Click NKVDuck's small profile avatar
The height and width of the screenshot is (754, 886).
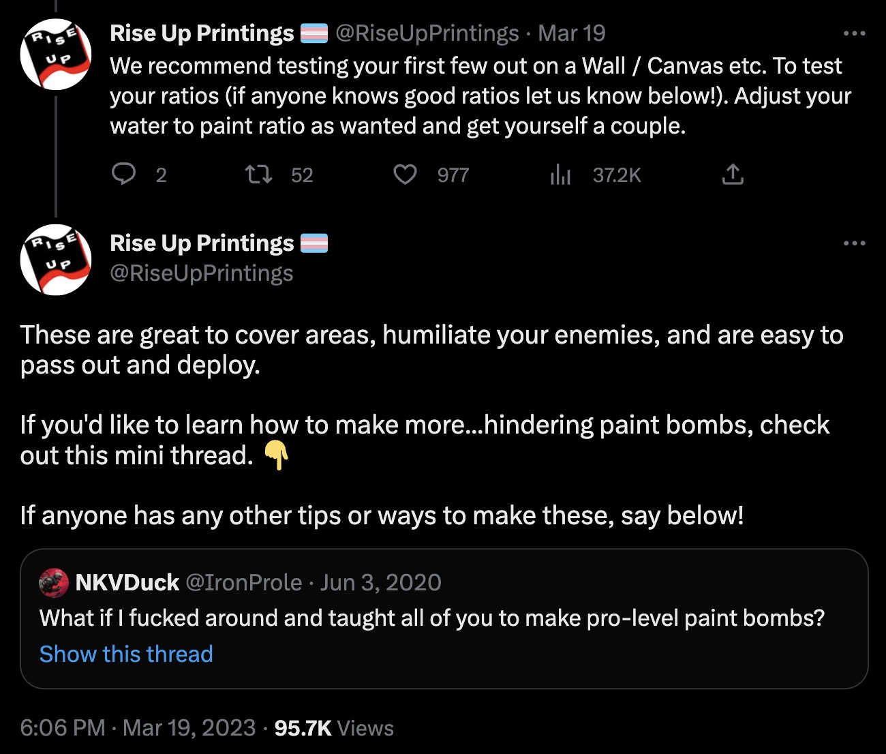click(x=54, y=583)
